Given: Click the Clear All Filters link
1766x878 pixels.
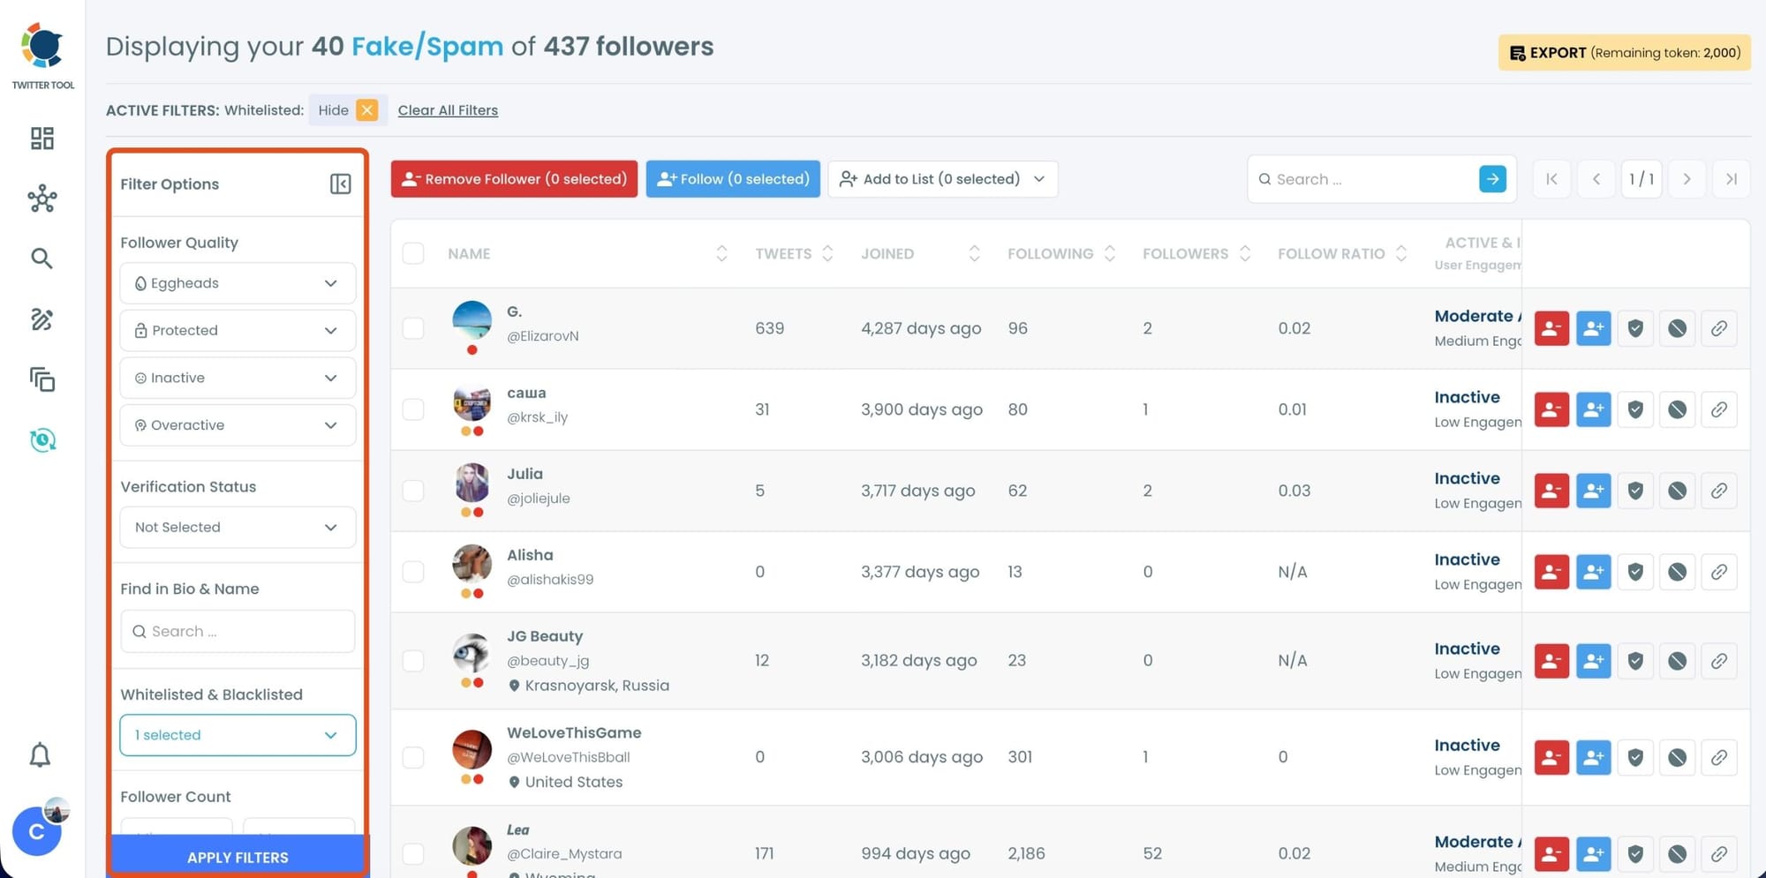Looking at the screenshot, I should tap(448, 110).
